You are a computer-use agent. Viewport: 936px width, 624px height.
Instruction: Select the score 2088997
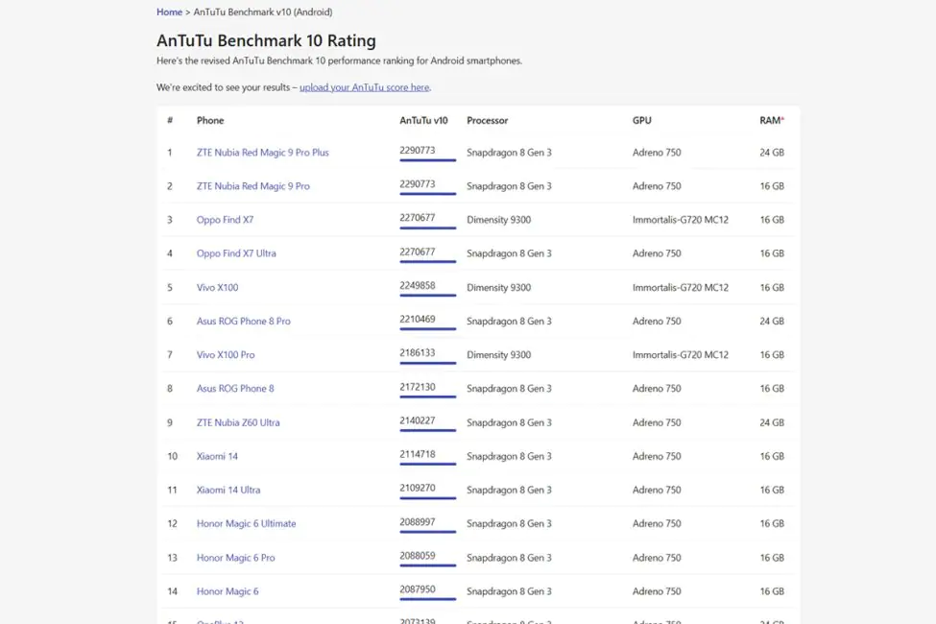tap(418, 522)
